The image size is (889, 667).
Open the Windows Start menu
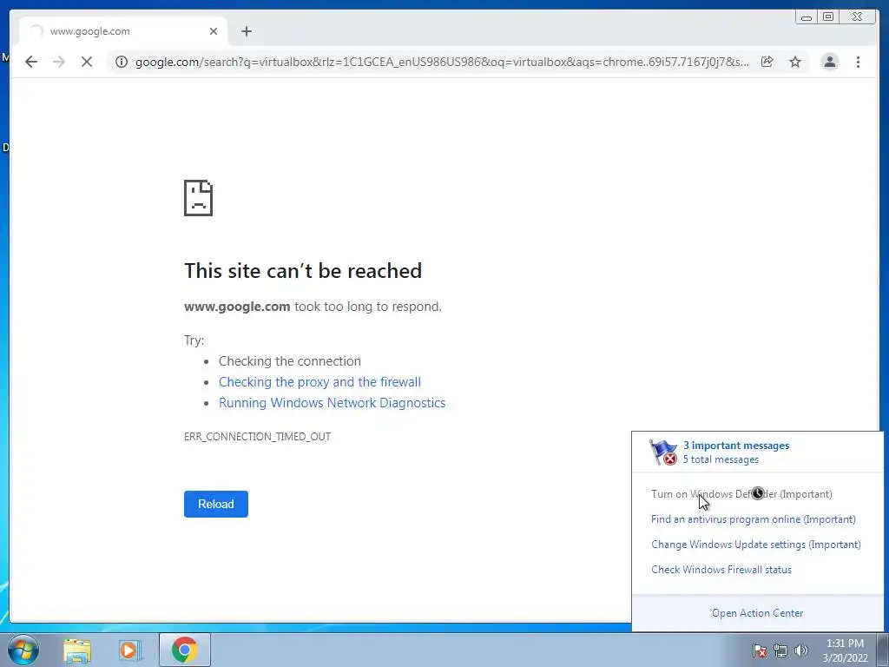[x=23, y=650]
